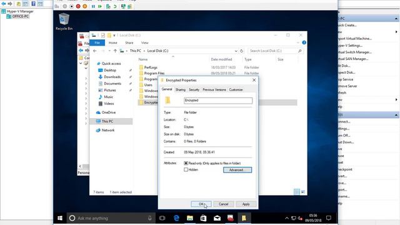Open the File tab in Explorer
The image size is (400, 225).
[97, 42]
